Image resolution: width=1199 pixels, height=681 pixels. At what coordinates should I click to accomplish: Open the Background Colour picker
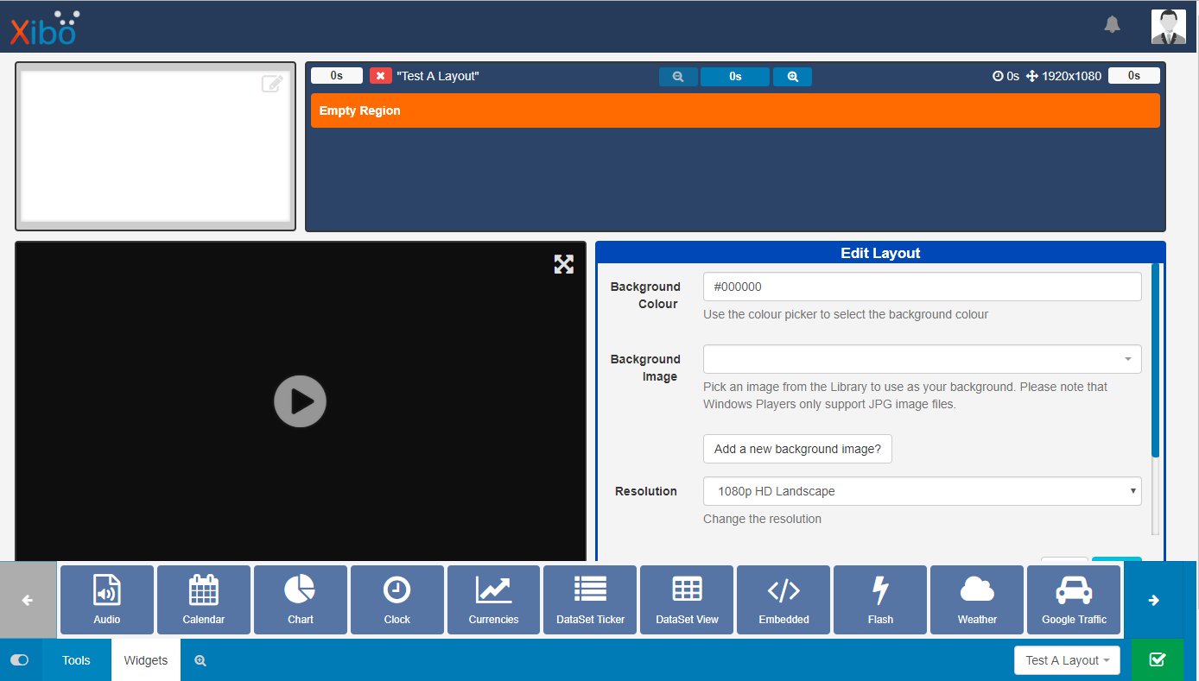pyautogui.click(x=922, y=286)
